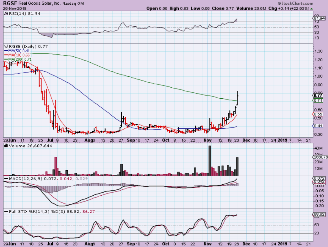Click the Volume 26,607,644 label
Viewport: 328px width, 247px height.
pyautogui.click(x=30, y=146)
